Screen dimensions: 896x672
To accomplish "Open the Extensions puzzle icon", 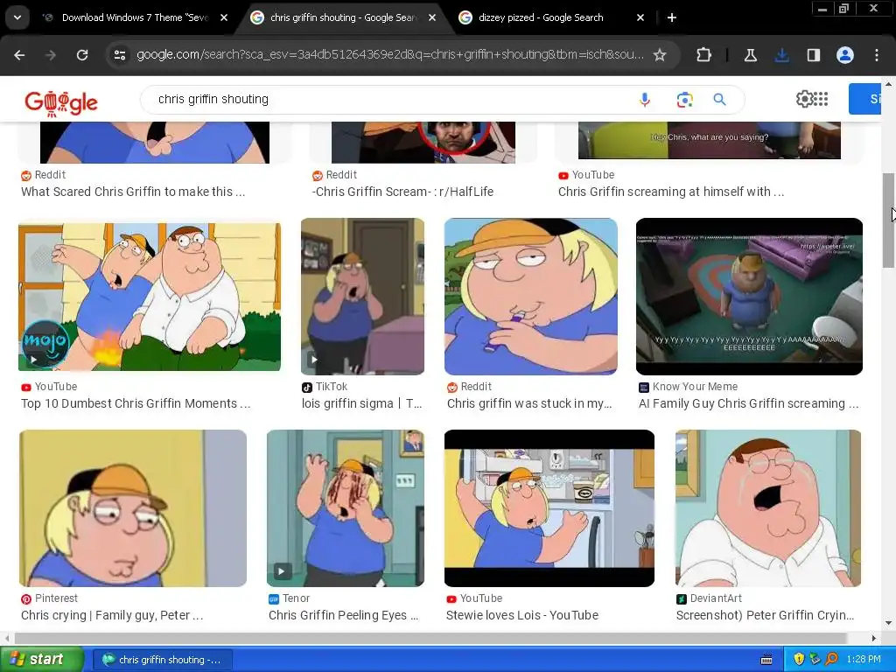I will tap(704, 55).
